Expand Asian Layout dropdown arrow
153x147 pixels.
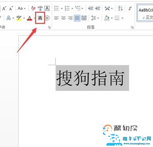pos(112,9)
